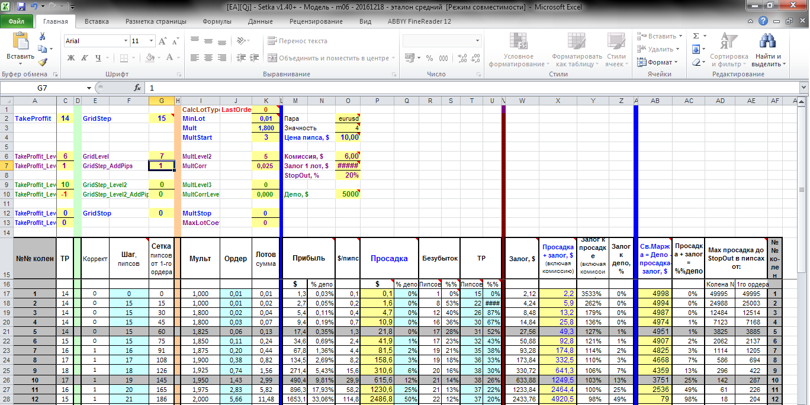
Task: Click the Fill down arrow icon
Action: (x=696, y=50)
